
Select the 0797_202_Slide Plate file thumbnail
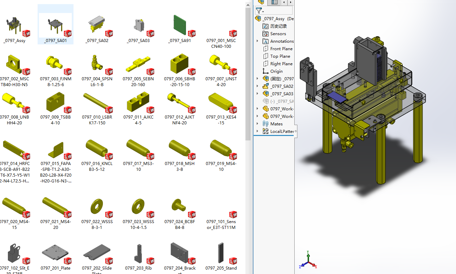pos(97,254)
